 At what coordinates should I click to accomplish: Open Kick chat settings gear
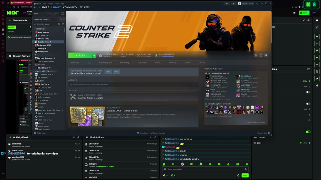(238, 175)
